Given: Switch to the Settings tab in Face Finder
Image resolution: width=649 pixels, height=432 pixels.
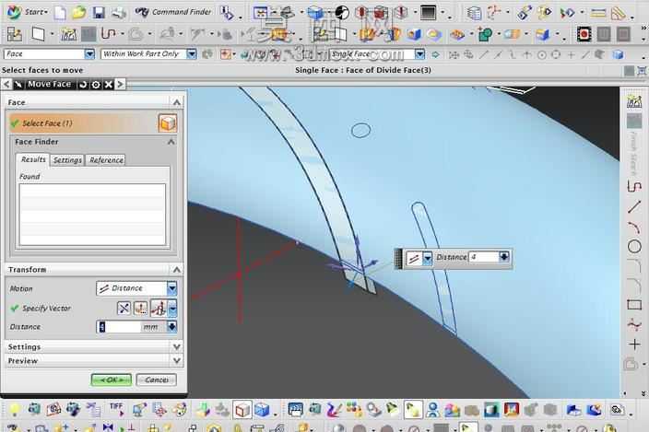Looking at the screenshot, I should pos(67,160).
